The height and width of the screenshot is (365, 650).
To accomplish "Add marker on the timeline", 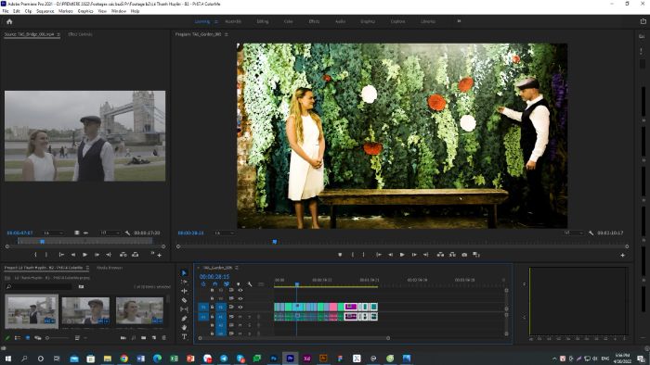I will click(x=238, y=284).
